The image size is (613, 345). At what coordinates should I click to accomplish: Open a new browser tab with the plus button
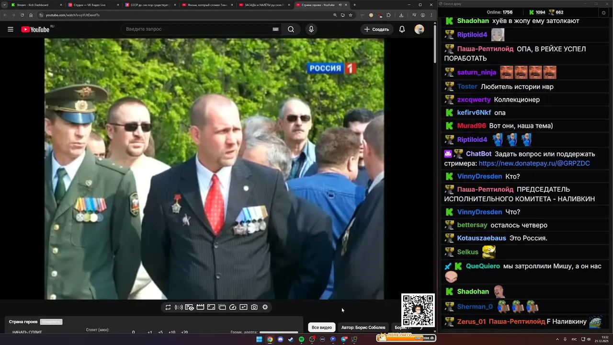[x=354, y=5]
